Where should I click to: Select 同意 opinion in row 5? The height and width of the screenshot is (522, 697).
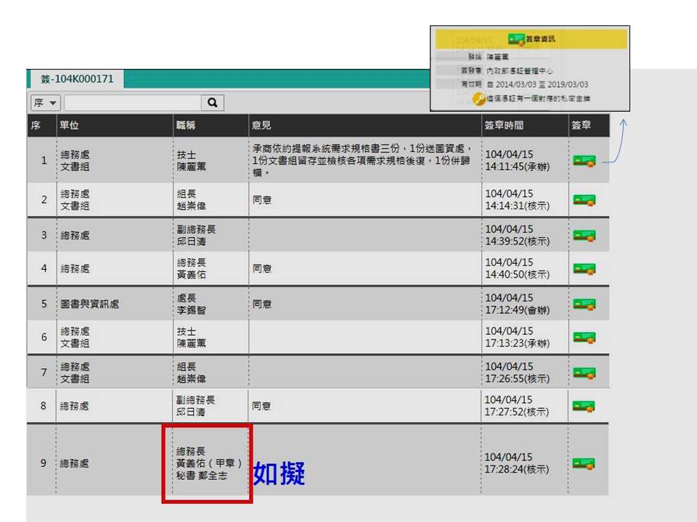point(262,304)
